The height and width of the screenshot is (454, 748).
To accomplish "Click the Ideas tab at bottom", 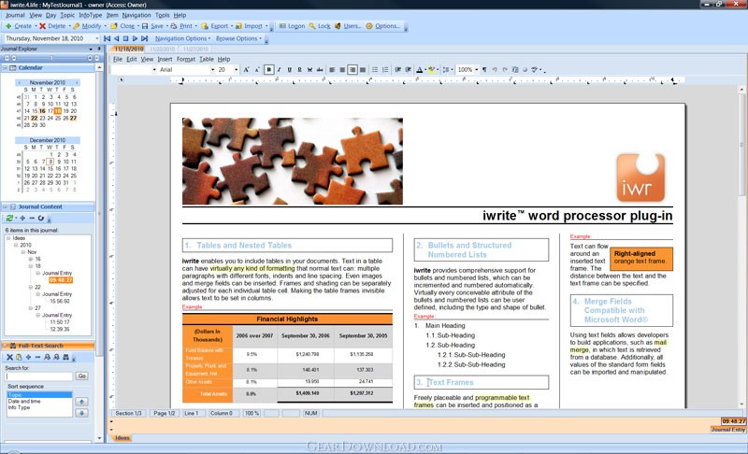I will point(122,438).
